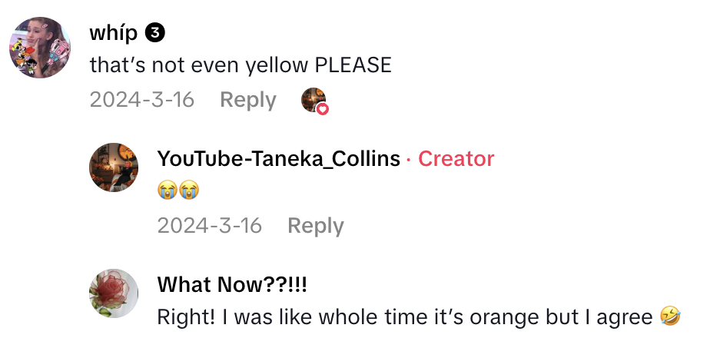Click the laughing emoji in last comment
Viewport: 710px width, 338px height.
point(670,316)
